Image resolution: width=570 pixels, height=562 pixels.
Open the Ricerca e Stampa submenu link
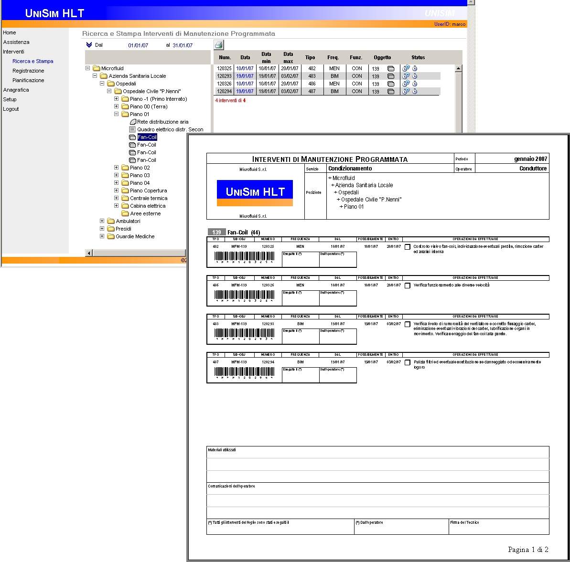[32, 61]
